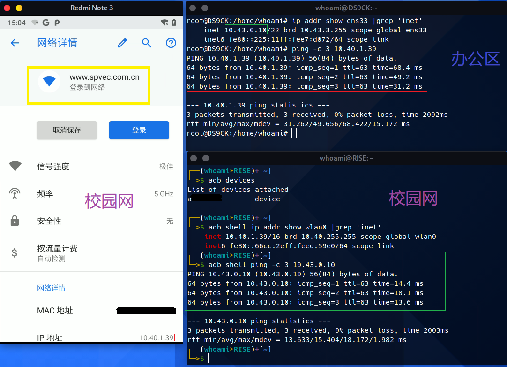Focus the whoami@DS9CK terminal title bar

346,8
